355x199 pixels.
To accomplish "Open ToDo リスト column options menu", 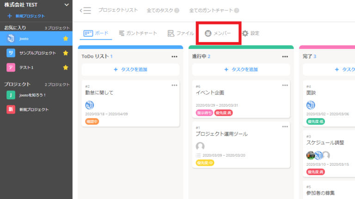I will coord(174,56).
